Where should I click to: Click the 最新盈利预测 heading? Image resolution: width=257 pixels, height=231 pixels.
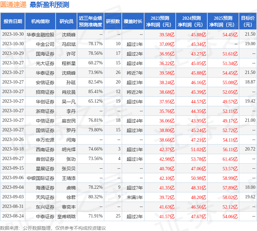point(49,5)
